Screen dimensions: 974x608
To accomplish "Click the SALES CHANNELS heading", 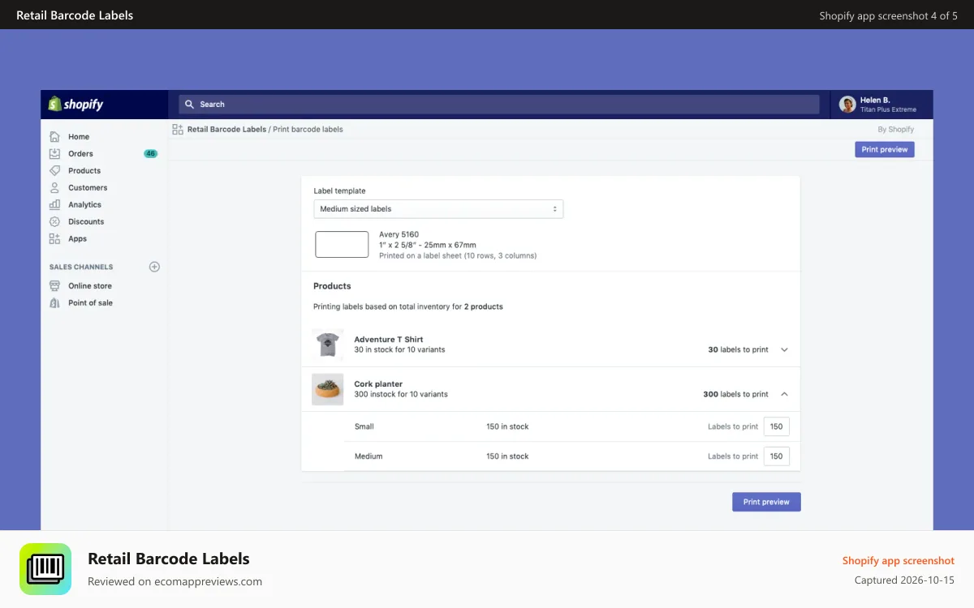I will tap(81, 267).
